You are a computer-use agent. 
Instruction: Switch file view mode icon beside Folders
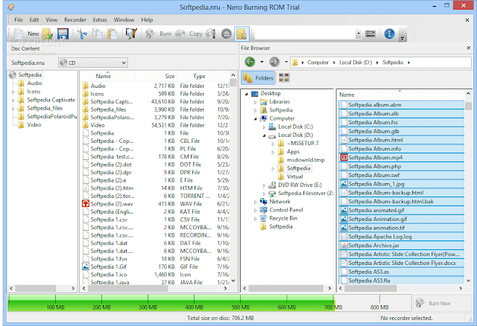pos(284,77)
